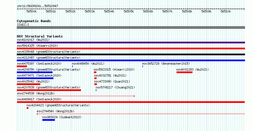Open nsv6025062 (Wu2021) label
Image resolution: width=253 pixels, height=131 pixels.
(33, 81)
